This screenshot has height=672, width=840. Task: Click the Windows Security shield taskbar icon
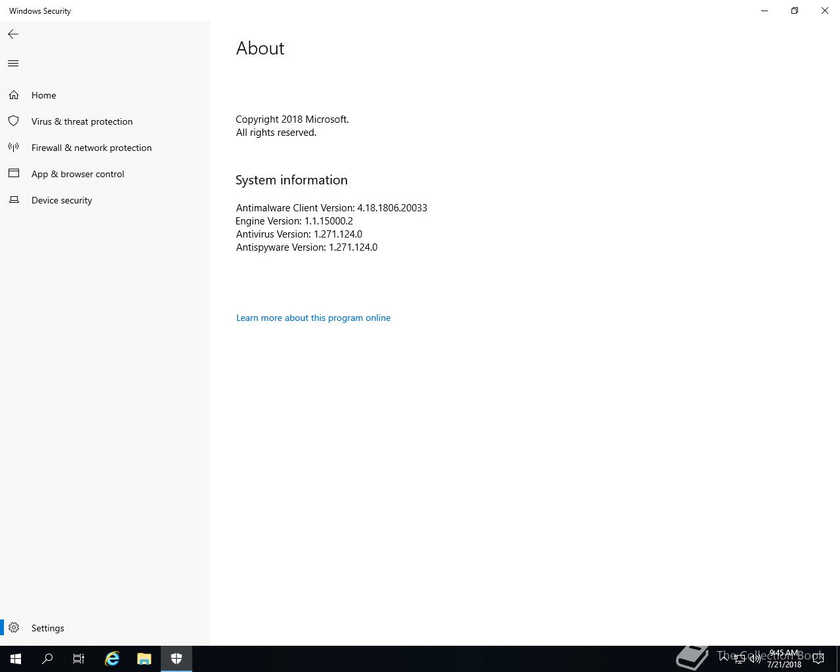[x=177, y=659]
